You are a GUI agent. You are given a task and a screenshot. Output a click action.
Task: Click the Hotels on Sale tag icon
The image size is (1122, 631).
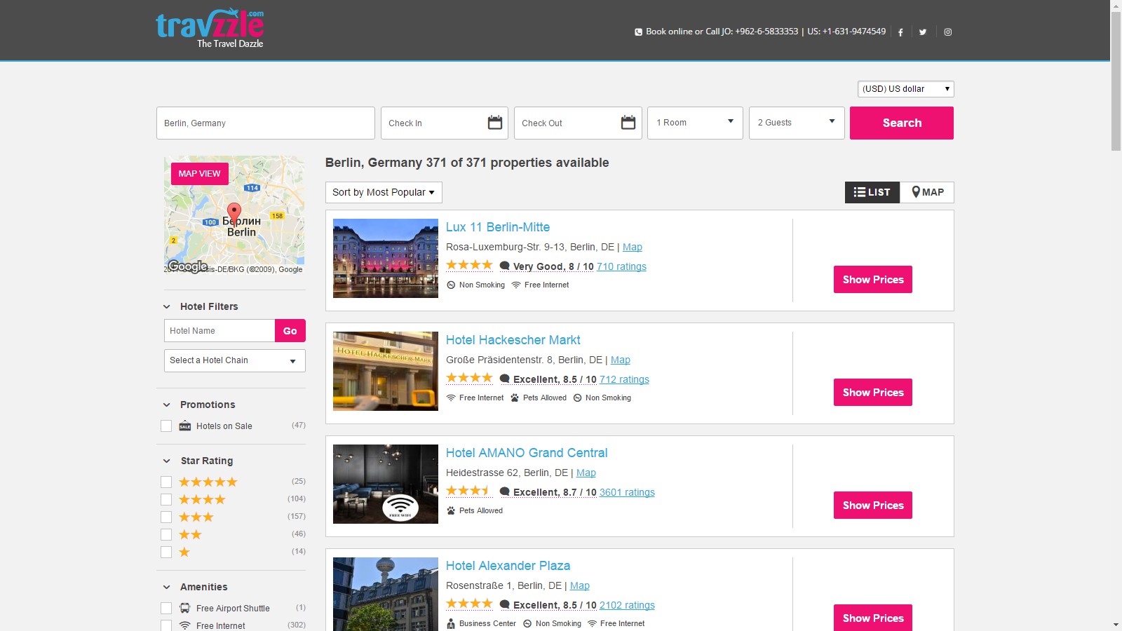(185, 426)
